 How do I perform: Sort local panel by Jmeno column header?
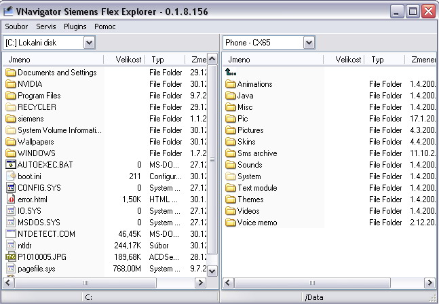click(x=53, y=59)
